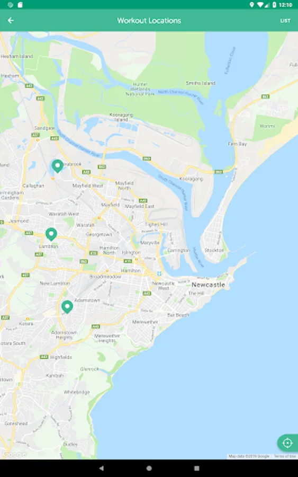Click the Workout Locations title
Viewport: 298px width, 477px height.
[x=149, y=20]
